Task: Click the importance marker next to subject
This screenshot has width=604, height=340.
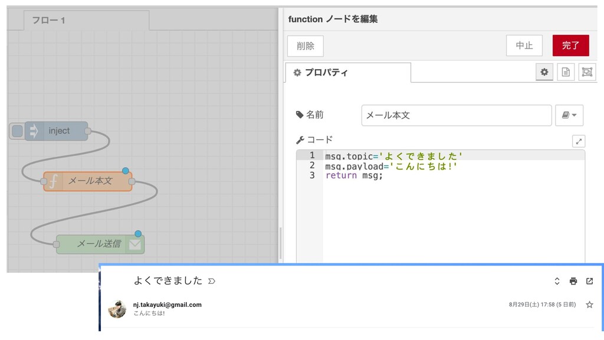Action: click(x=212, y=282)
